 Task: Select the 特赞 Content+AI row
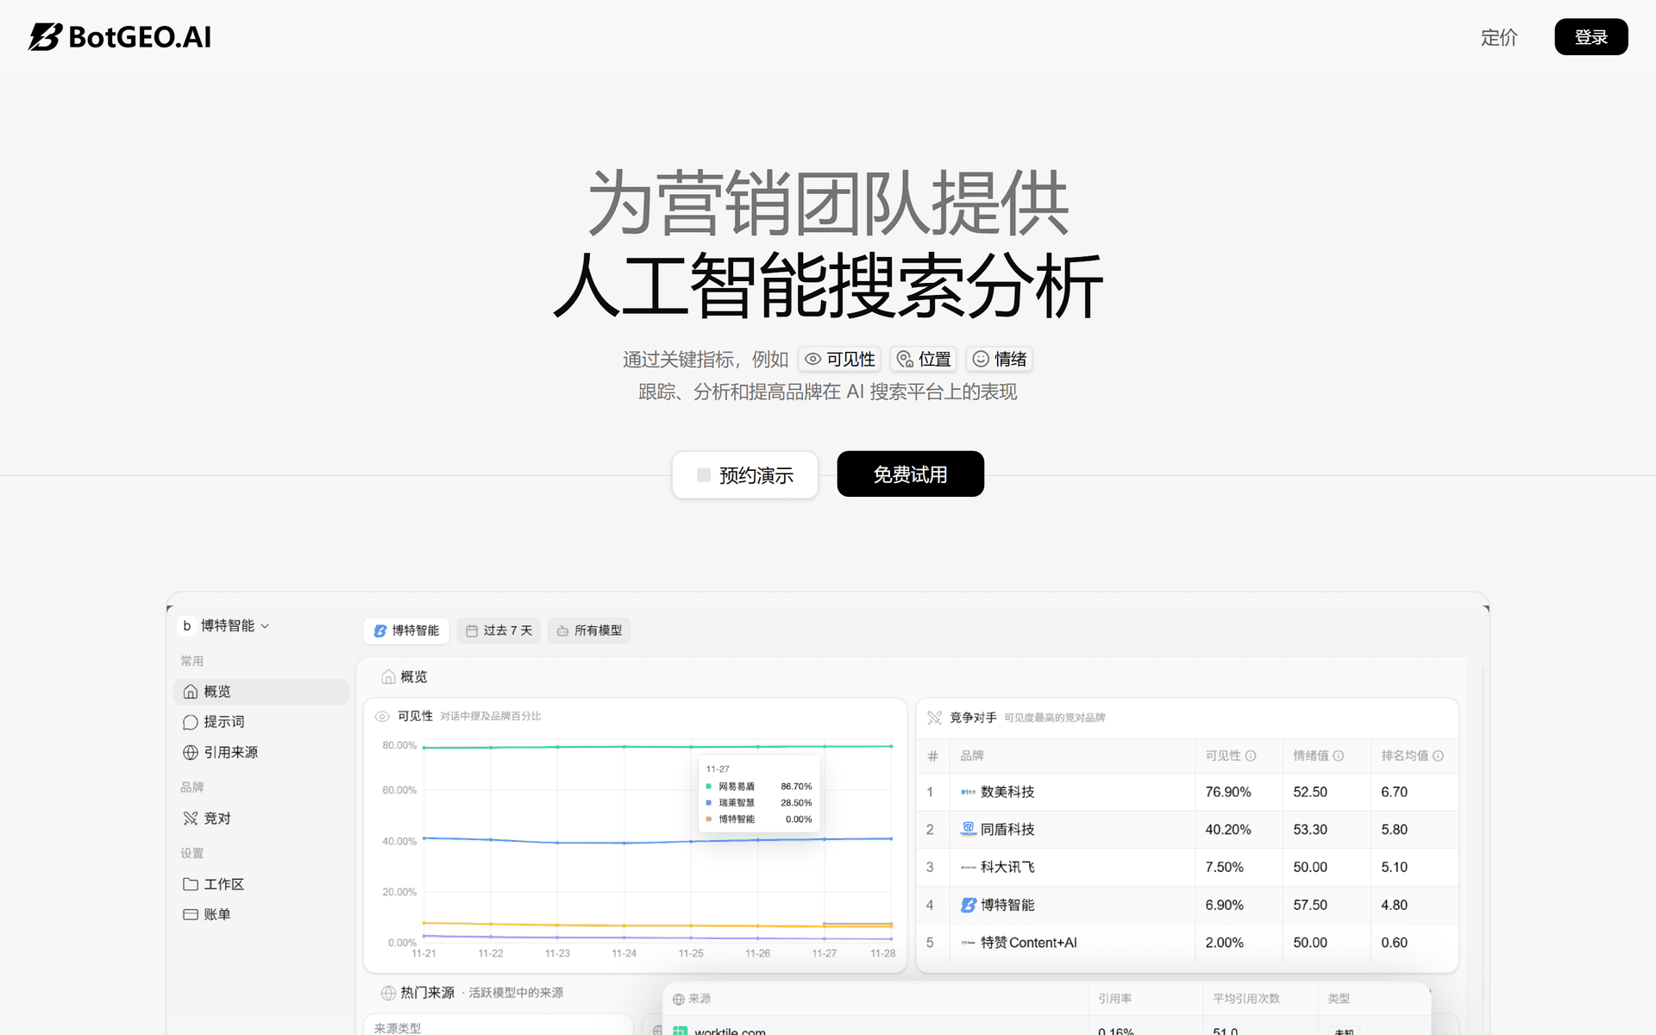tap(1187, 943)
